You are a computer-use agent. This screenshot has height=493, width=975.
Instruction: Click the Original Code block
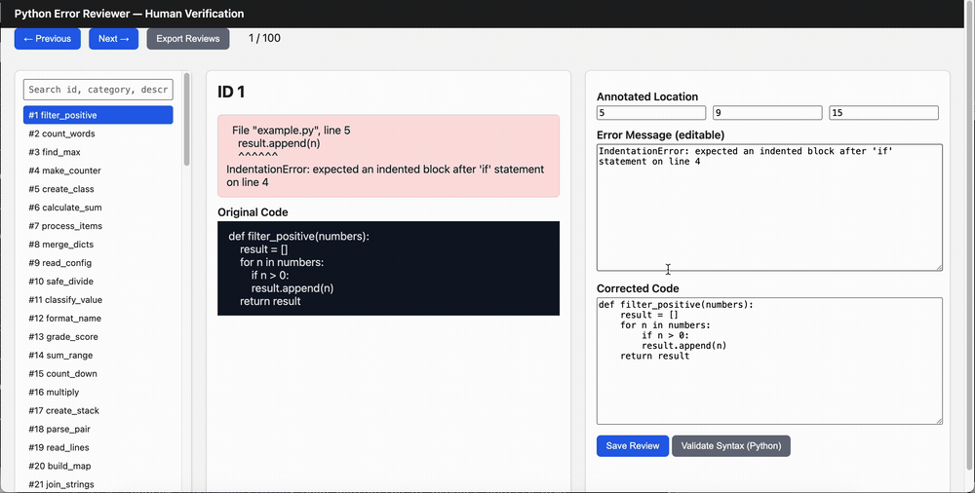coord(388,269)
